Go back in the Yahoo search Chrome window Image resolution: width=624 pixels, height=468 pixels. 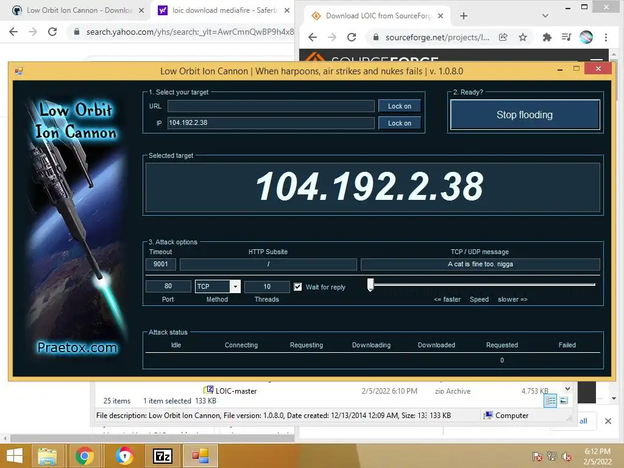click(13, 32)
